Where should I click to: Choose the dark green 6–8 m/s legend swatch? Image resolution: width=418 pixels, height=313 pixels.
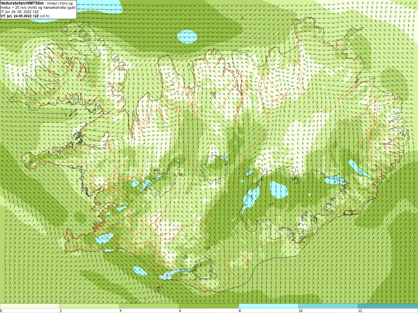pyautogui.click(x=209, y=306)
